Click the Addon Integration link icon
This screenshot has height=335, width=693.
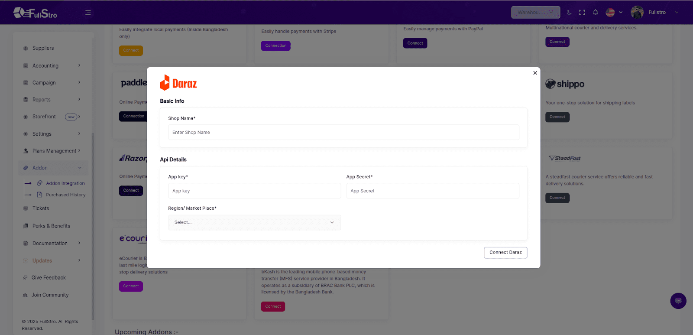pos(39,183)
